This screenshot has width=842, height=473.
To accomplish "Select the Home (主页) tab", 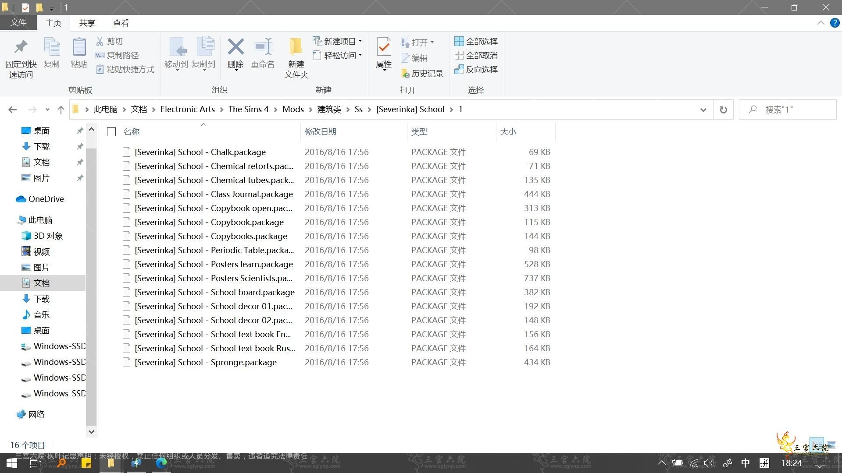I will 54,23.
